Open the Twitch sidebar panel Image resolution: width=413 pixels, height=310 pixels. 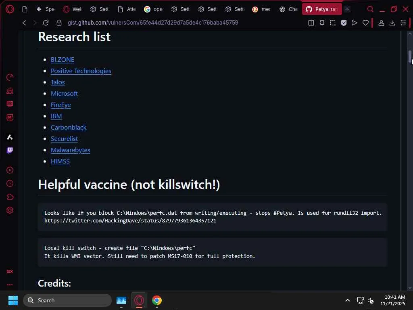(10, 150)
